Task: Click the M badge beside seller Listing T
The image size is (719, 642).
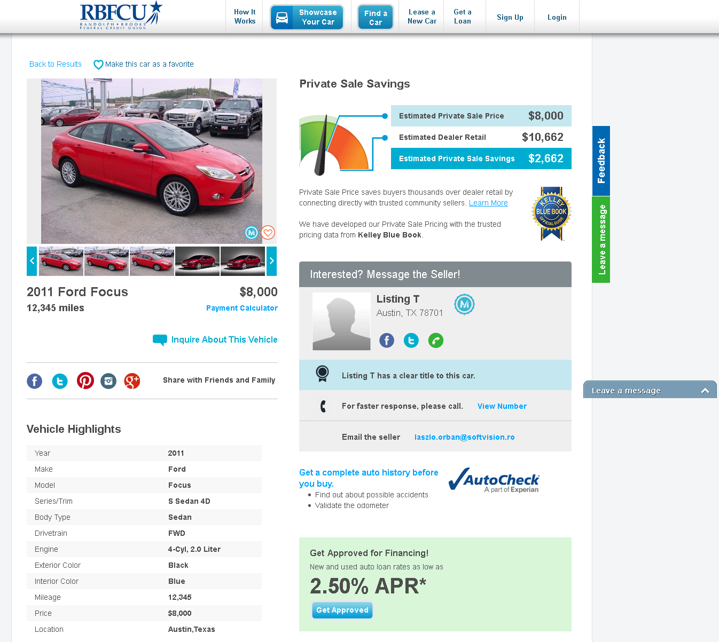Action: pos(464,304)
